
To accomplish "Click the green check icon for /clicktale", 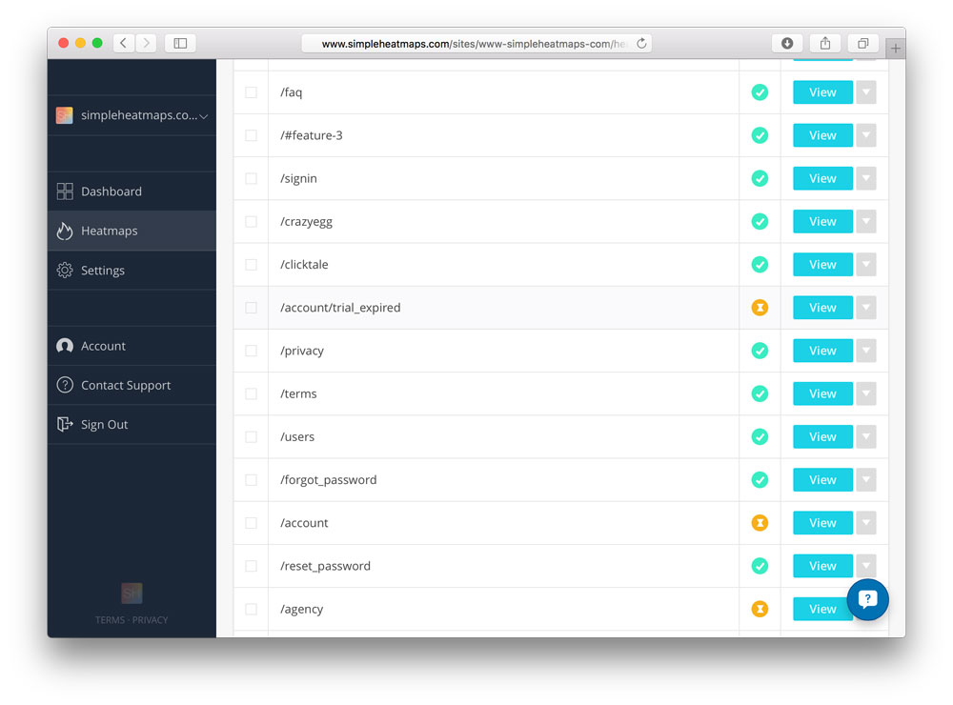I will (760, 265).
